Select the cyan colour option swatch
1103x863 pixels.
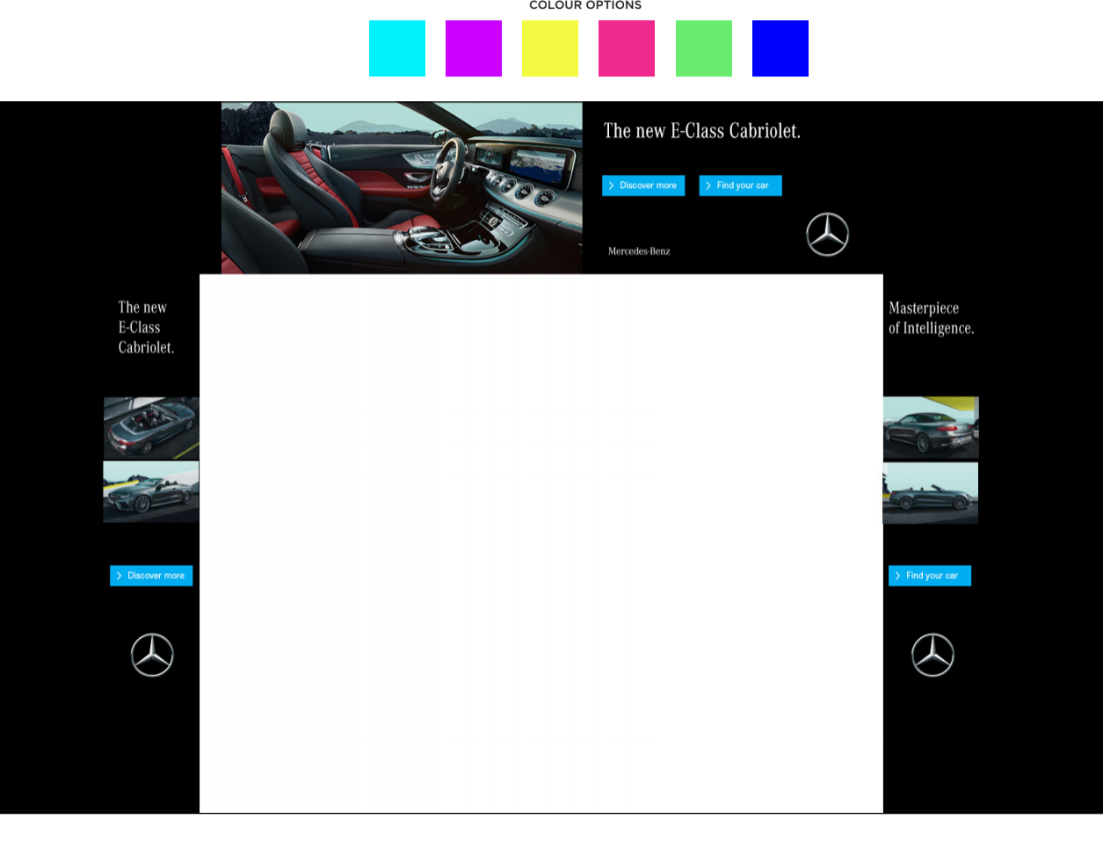[397, 48]
